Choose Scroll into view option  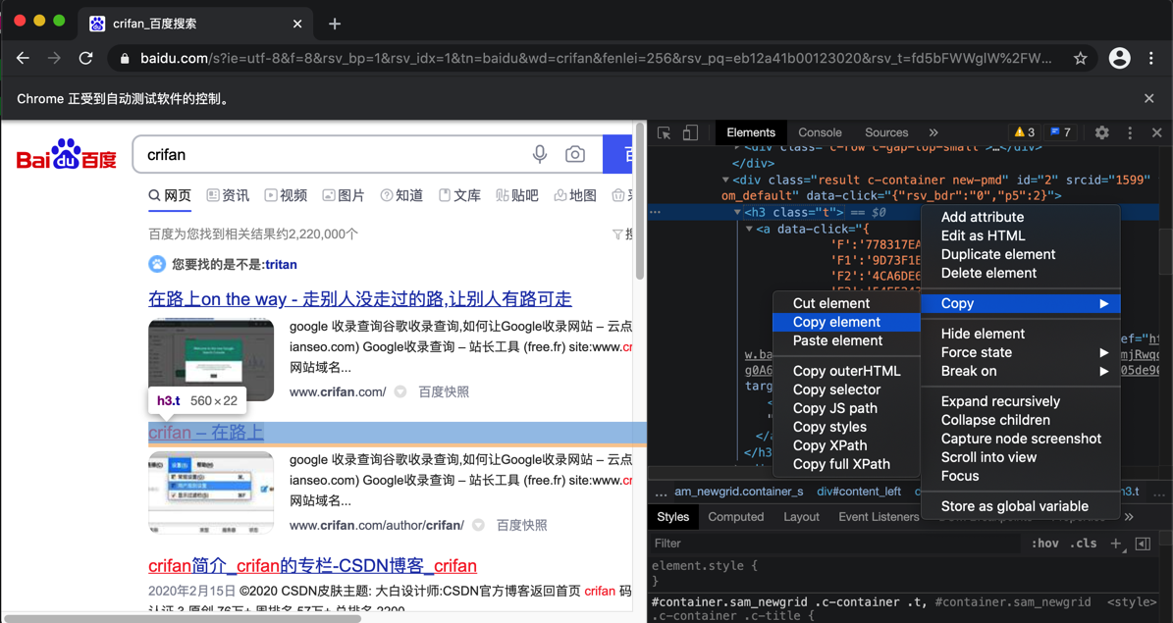point(1021,458)
